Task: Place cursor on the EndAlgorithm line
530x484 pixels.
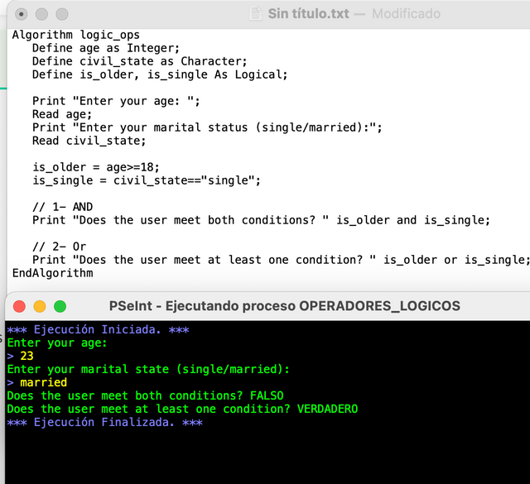Action: click(52, 273)
